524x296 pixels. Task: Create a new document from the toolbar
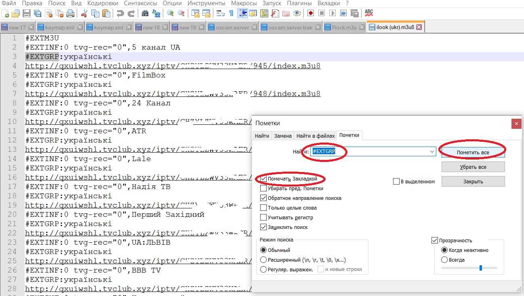tap(6, 13)
